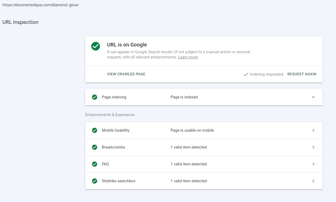Viewport: 336px width, 202px height.
Task: Click VIEW CRAWLED PAGE
Action: point(126,74)
